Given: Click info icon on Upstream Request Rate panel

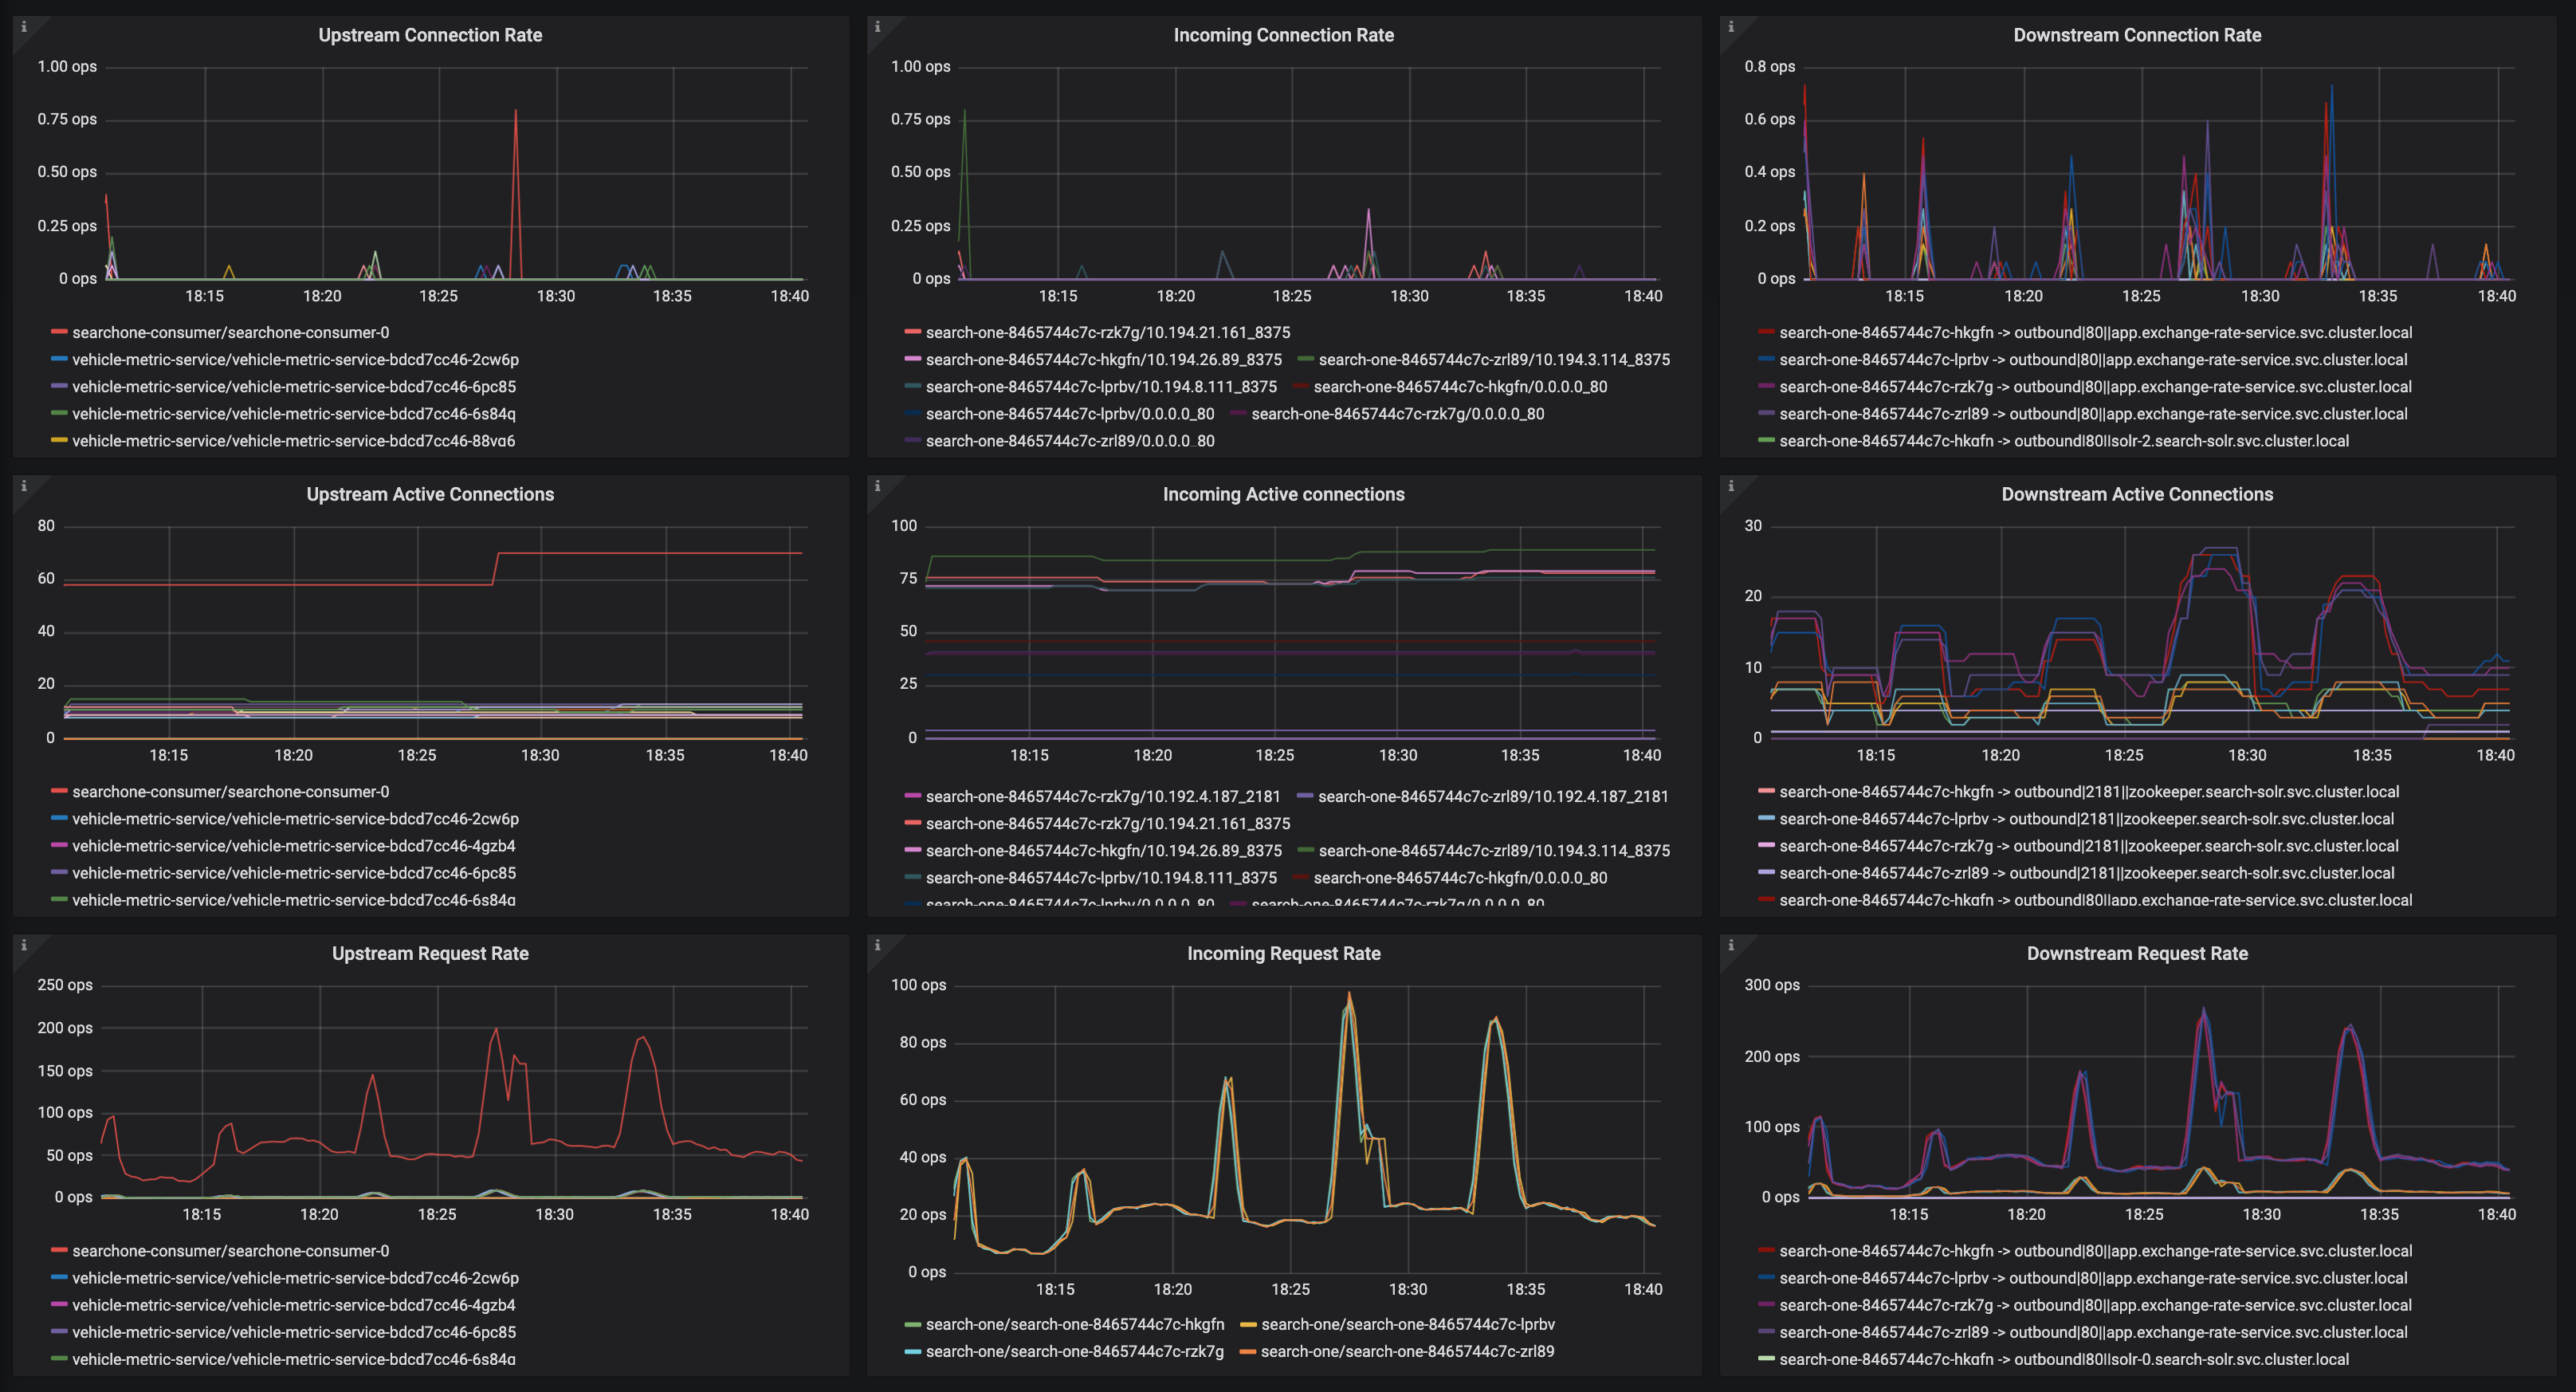Looking at the screenshot, I should click(23, 945).
